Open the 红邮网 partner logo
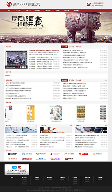The image size is (112, 192). pyautogui.click(x=69, y=159)
